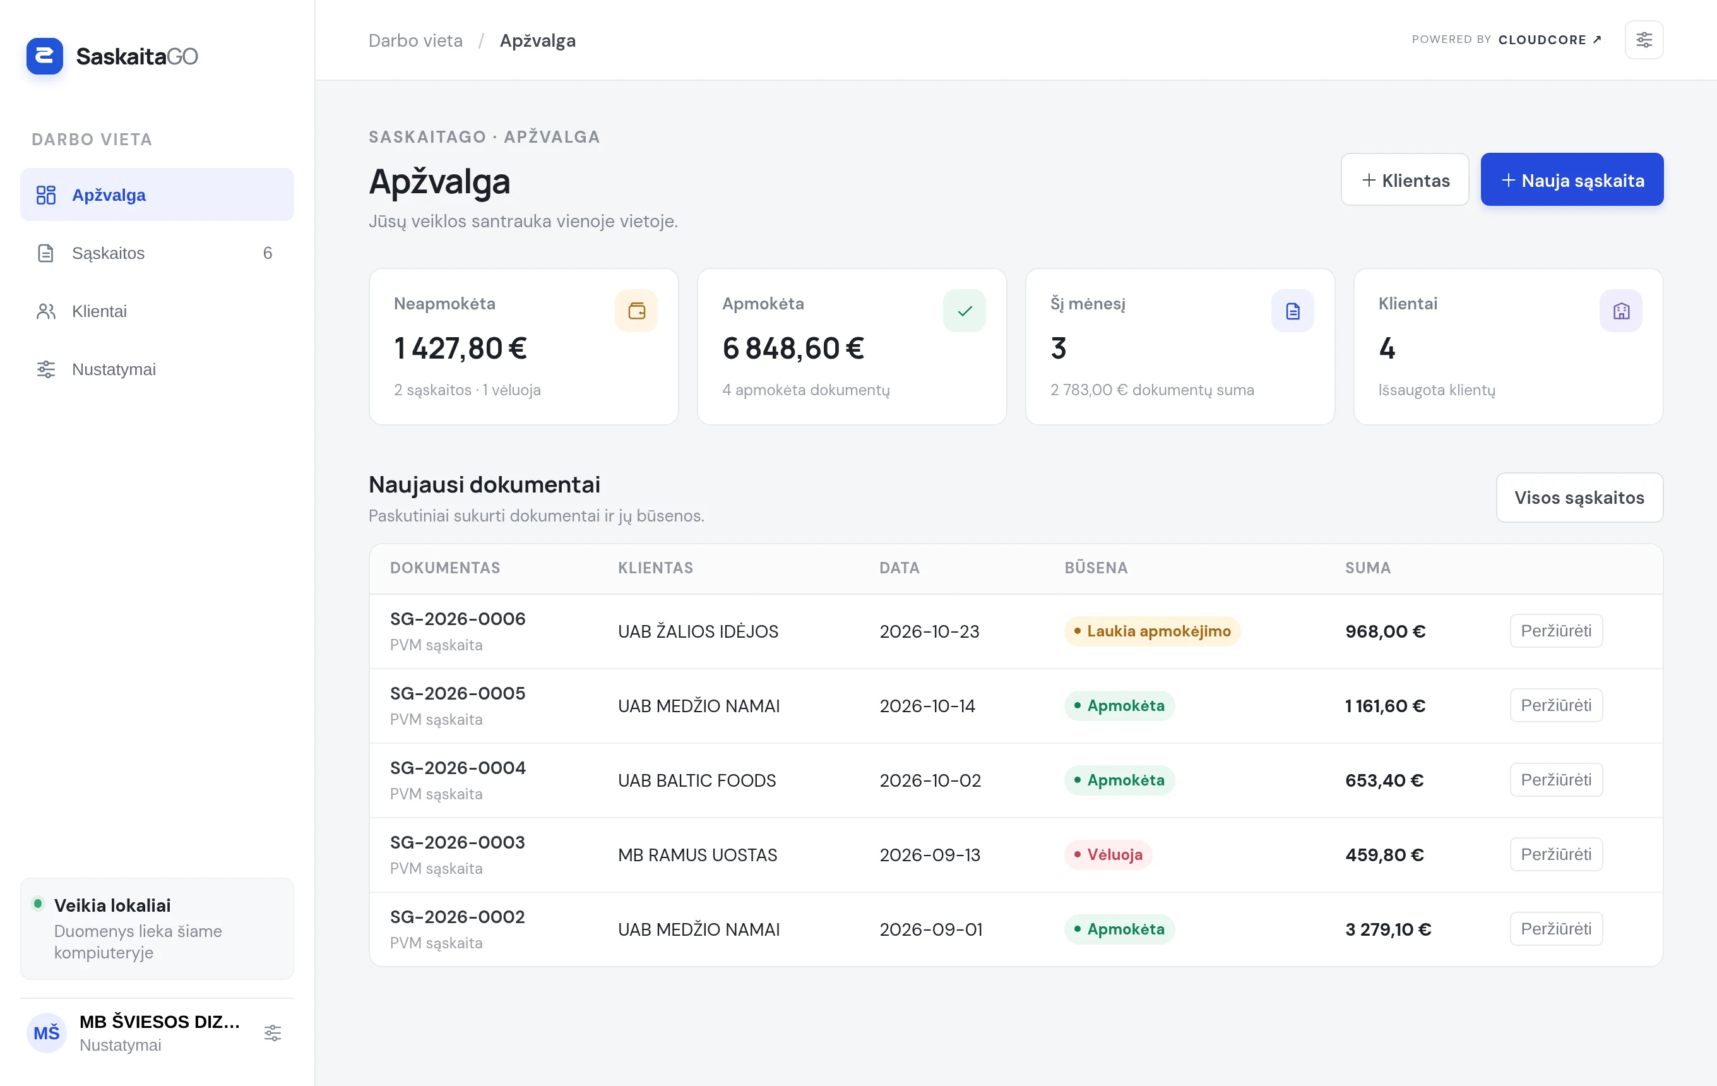Screen dimensions: 1717x1086
Task: View invoice SG-2026-0004 with Peržiūrėti
Action: (1556, 780)
